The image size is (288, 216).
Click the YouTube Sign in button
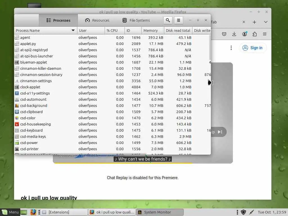coord(253,48)
